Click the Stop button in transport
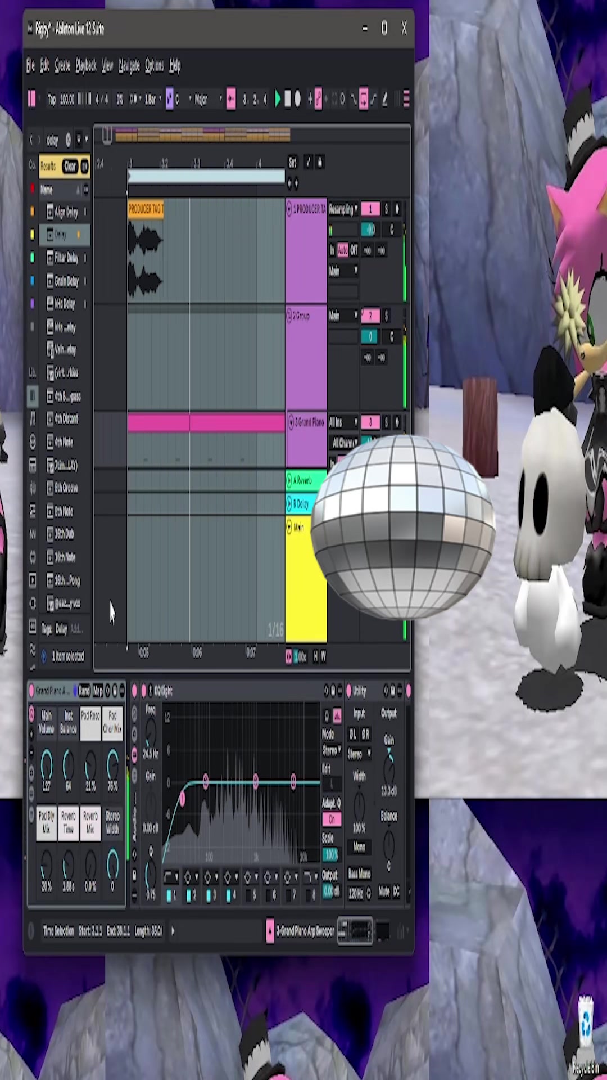 (x=287, y=99)
